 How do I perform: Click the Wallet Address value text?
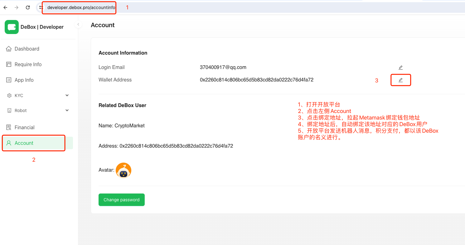click(257, 80)
